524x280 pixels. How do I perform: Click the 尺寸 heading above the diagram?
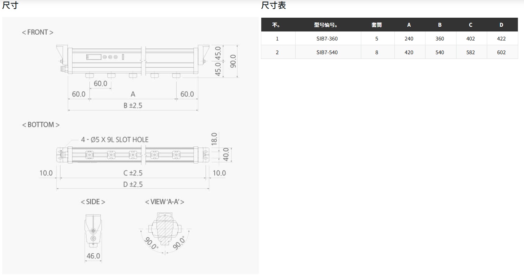10,5
